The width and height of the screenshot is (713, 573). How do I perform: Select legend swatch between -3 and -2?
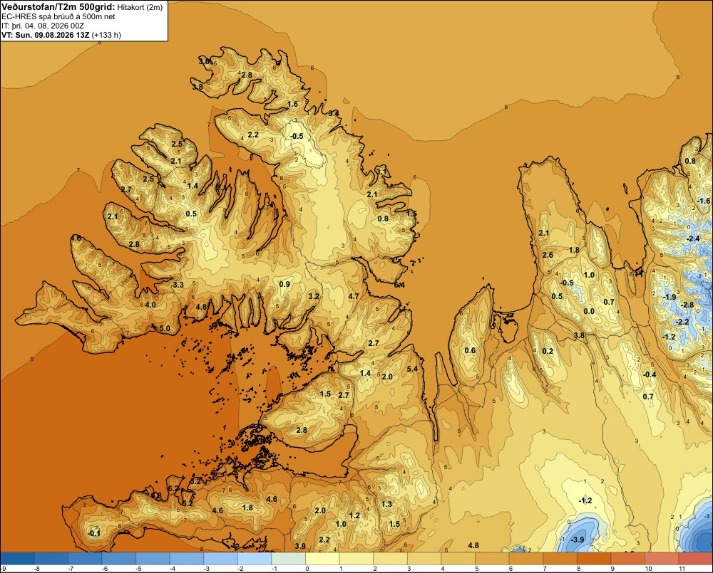coord(221,559)
